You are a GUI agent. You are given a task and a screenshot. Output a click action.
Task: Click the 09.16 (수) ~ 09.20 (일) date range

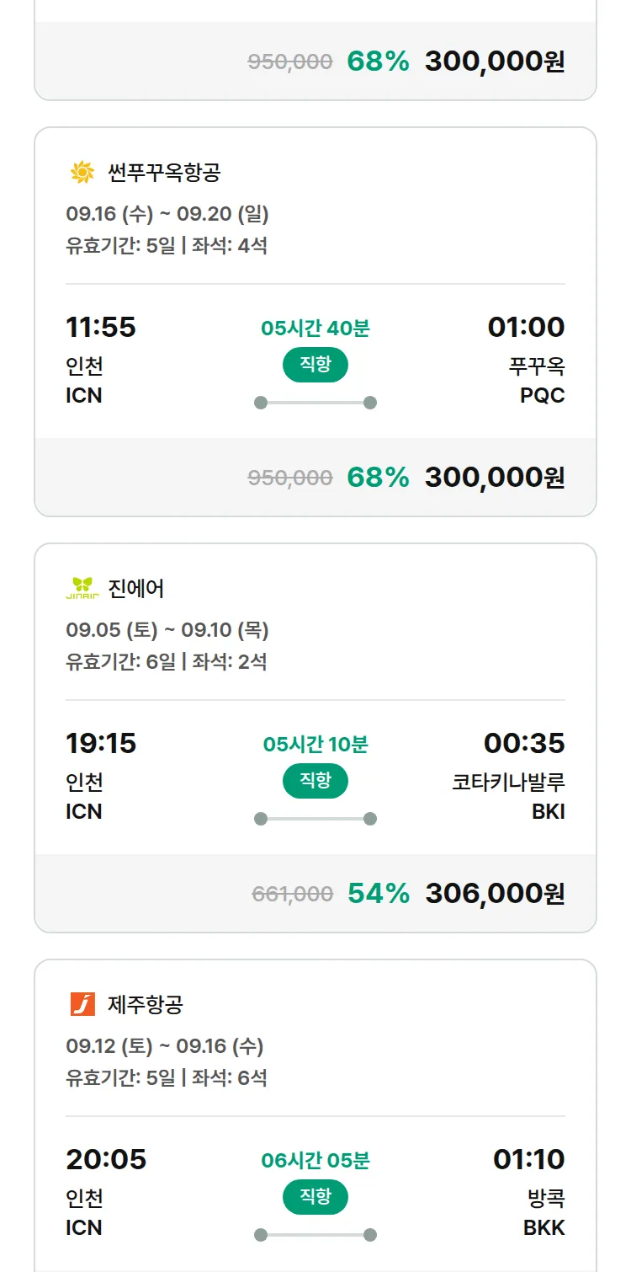[x=167, y=214]
